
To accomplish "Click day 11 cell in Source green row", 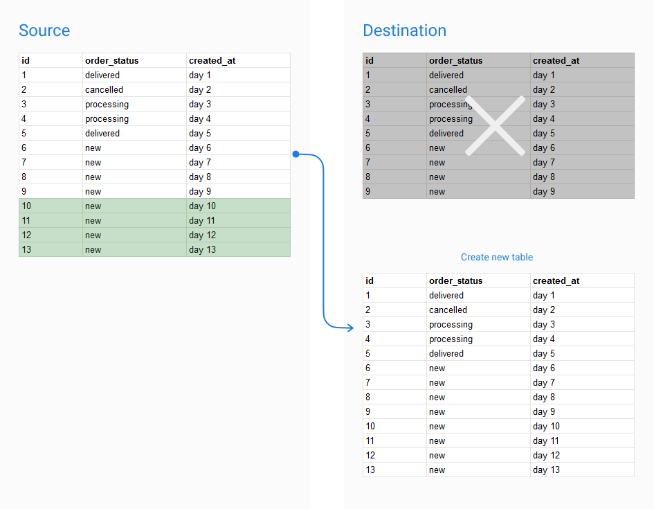I will coord(238,221).
